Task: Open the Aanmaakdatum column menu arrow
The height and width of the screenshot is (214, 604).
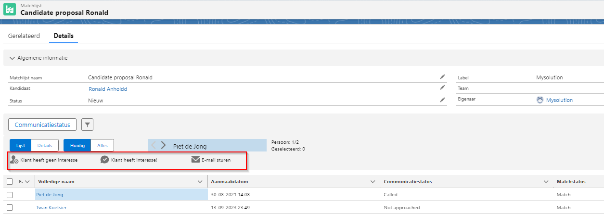Action: pos(372,182)
